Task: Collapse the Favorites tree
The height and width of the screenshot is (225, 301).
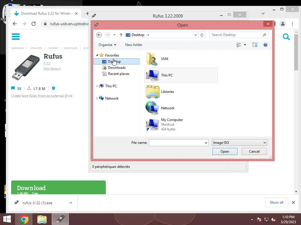Action: click(x=97, y=55)
